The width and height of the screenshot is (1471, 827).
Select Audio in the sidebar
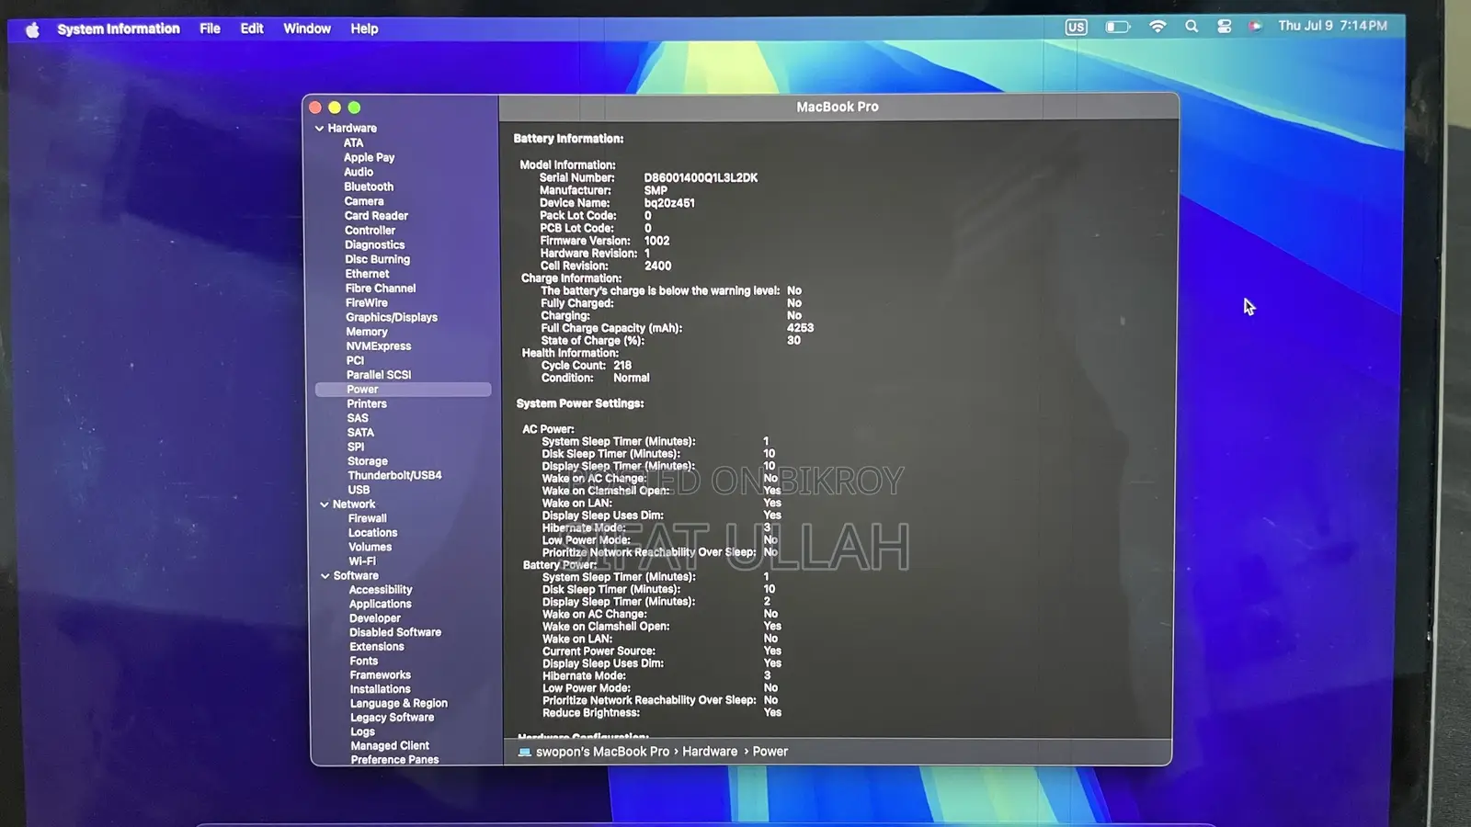(x=359, y=172)
